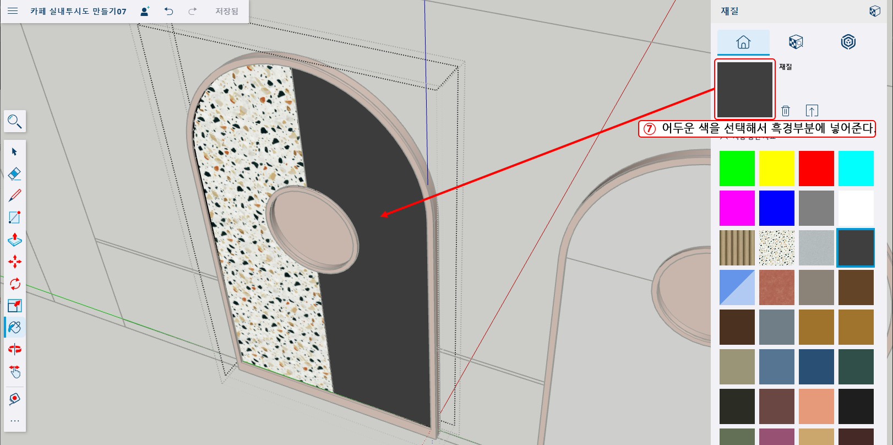Click the export material upload icon
The image size is (893, 445).
[812, 111]
